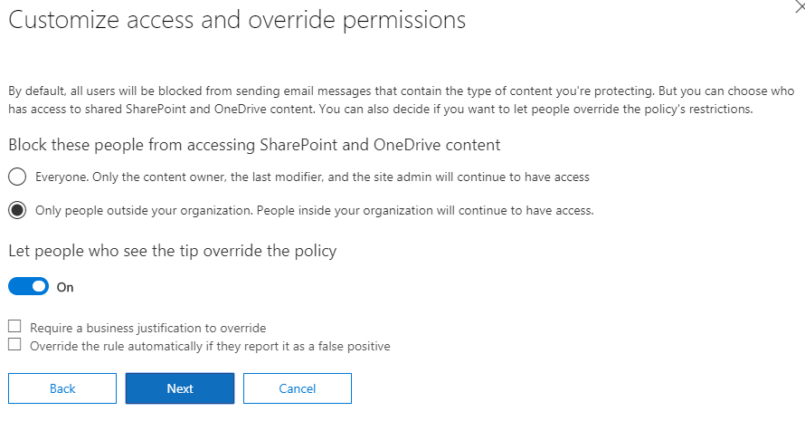Close the dialog with the X icon
Viewport: 805px width, 421px height.
(800, 6)
